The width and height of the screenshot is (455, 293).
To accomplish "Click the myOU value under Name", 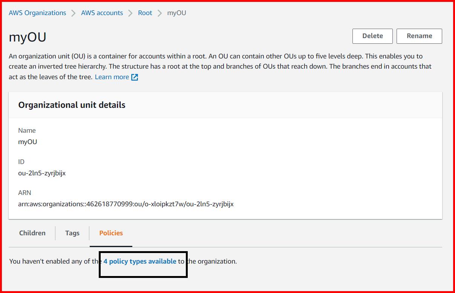I will (28, 142).
